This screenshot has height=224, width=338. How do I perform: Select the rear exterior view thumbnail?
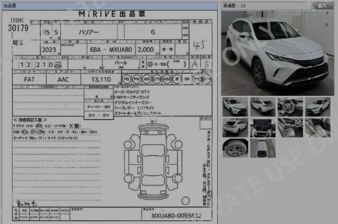(263, 106)
